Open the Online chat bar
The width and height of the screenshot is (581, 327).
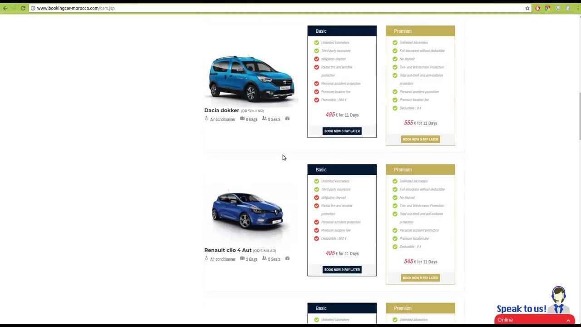(x=535, y=320)
